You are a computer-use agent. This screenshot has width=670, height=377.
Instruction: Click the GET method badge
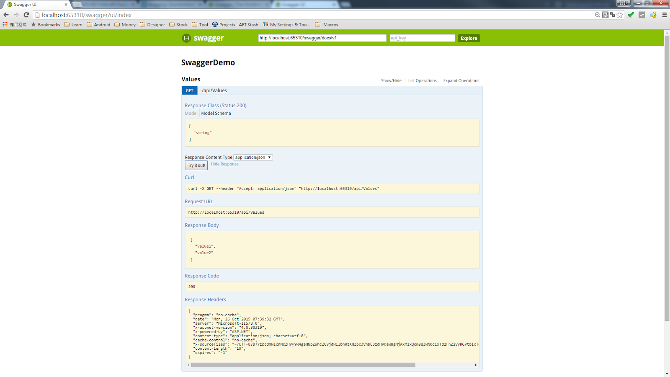pos(190,90)
